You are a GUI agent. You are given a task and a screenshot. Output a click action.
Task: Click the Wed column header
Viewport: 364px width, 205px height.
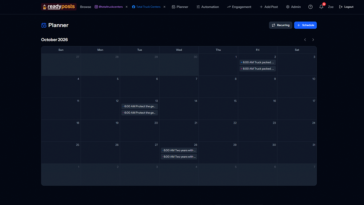click(x=179, y=50)
